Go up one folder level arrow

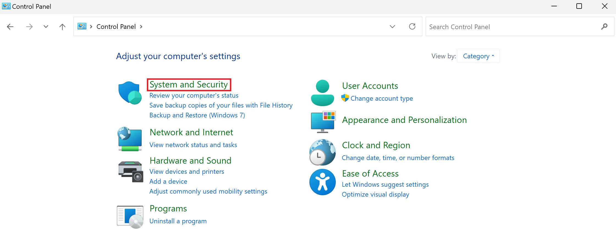click(x=62, y=27)
